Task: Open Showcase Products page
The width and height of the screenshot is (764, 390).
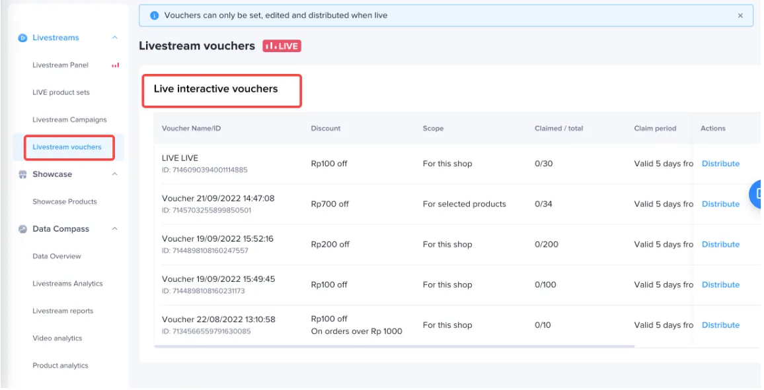Action: pos(64,202)
